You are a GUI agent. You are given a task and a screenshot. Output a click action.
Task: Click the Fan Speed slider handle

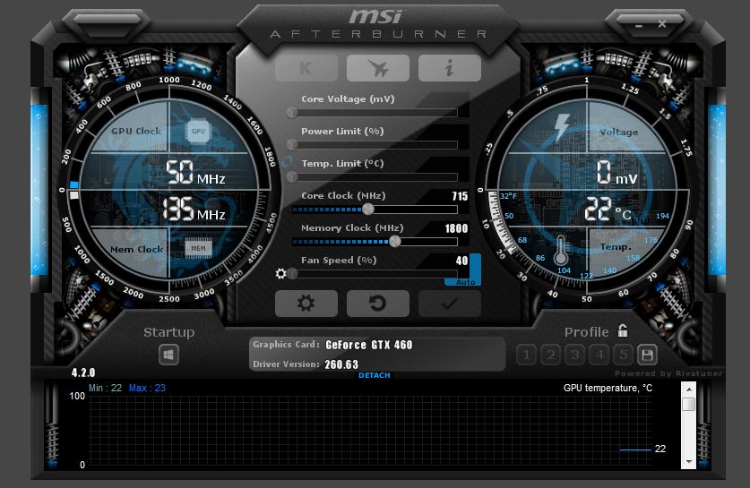[292, 273]
